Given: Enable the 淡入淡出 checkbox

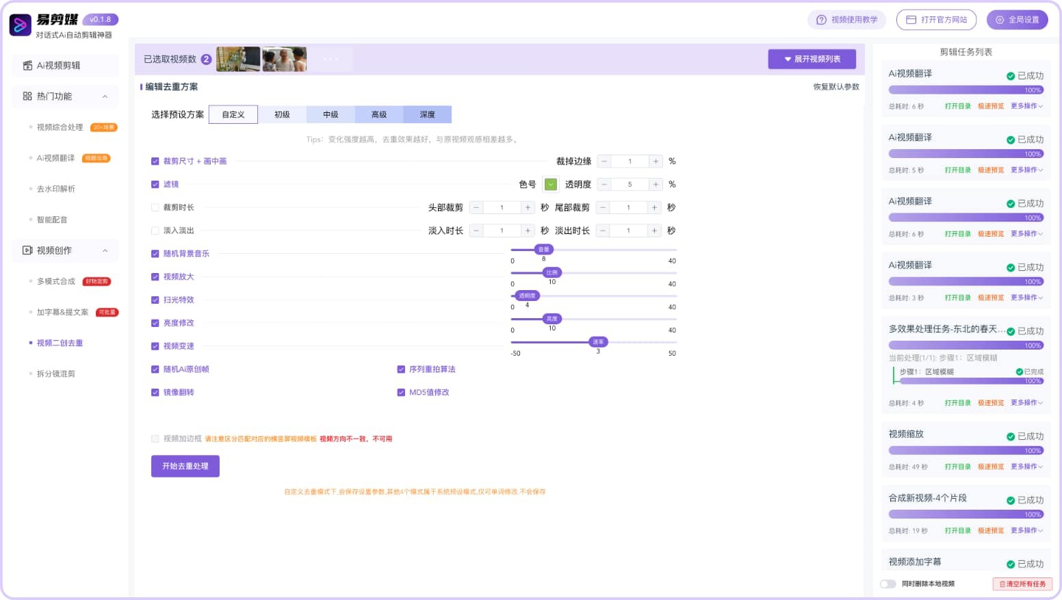Looking at the screenshot, I should click(155, 231).
